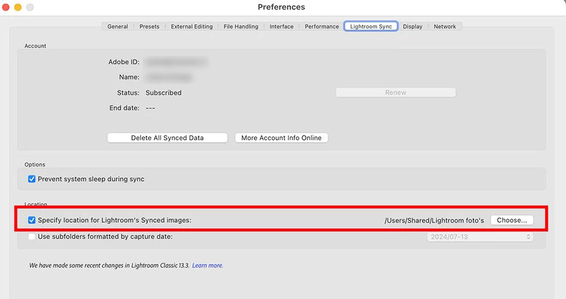566x299 pixels.
Task: Click the grayed-out Renew button
Action: [x=396, y=93]
